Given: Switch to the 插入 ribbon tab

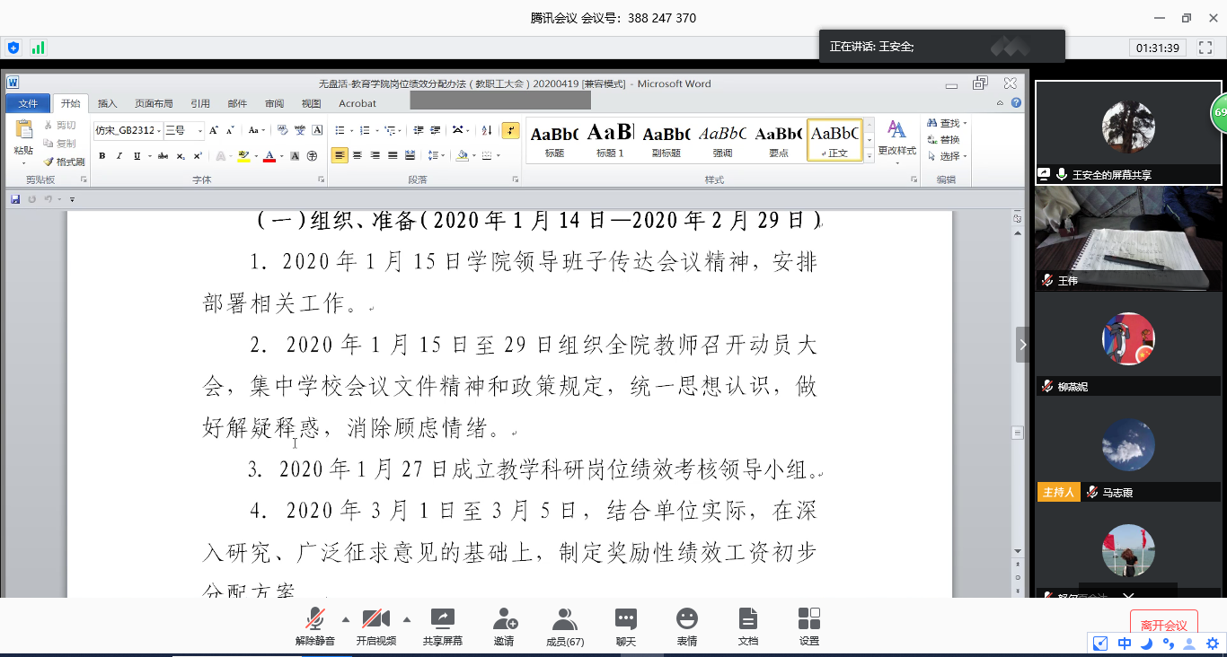Looking at the screenshot, I should (107, 103).
